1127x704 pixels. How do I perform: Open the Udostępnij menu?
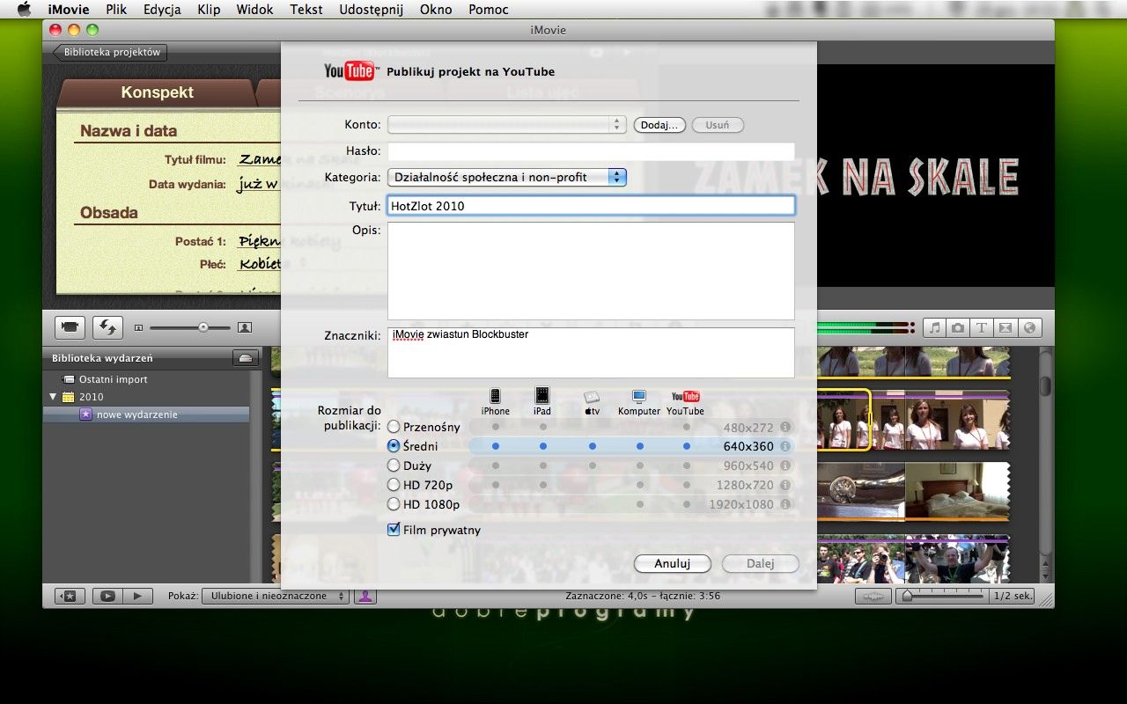pyautogui.click(x=370, y=10)
